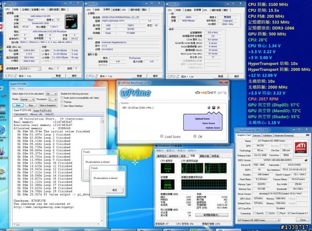
Task: Click the wPrime title bar icon
Action: [119, 83]
